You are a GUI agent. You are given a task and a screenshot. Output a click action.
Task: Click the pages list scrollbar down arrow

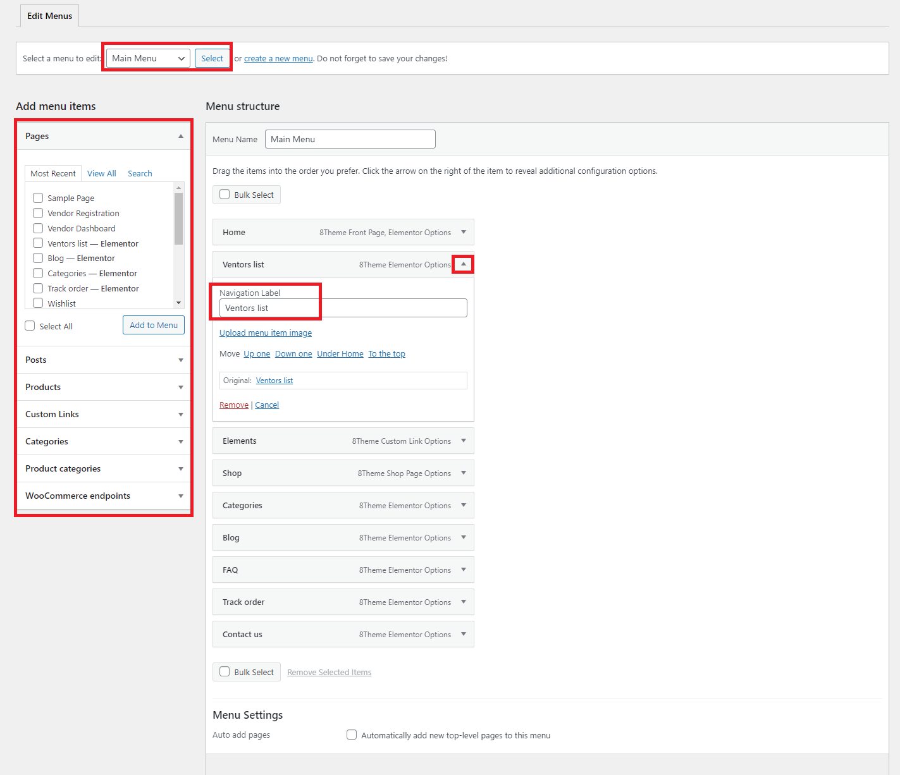(179, 303)
